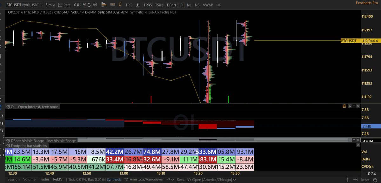Toggle the OI indicator button

(x=181, y=5)
